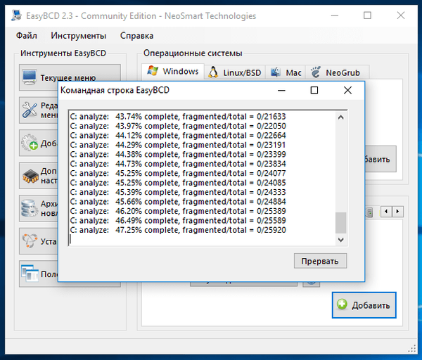Click the wrench-and-screwdriver edit menu icon in sidebar

pyautogui.click(x=30, y=110)
